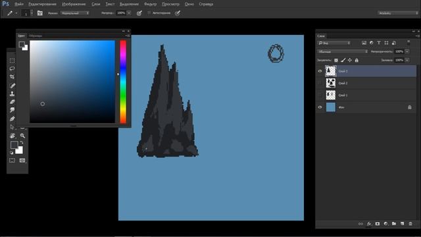This screenshot has width=421, height=237.
Task: Toggle lock position move icon
Action: (x=349, y=60)
